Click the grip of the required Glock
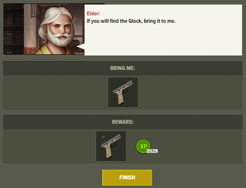This screenshot has height=188, width=246. [x=120, y=98]
